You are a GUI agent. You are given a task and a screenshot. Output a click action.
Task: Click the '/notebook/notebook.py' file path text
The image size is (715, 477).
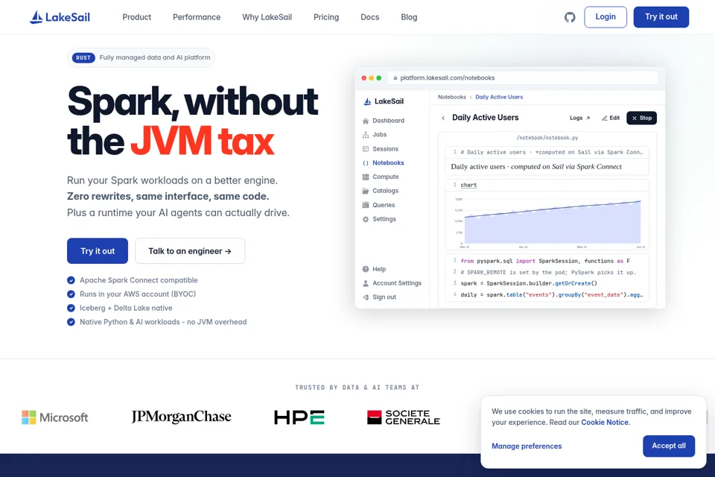click(x=547, y=138)
